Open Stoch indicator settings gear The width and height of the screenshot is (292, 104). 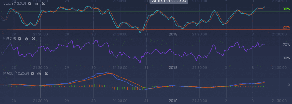(29, 3)
